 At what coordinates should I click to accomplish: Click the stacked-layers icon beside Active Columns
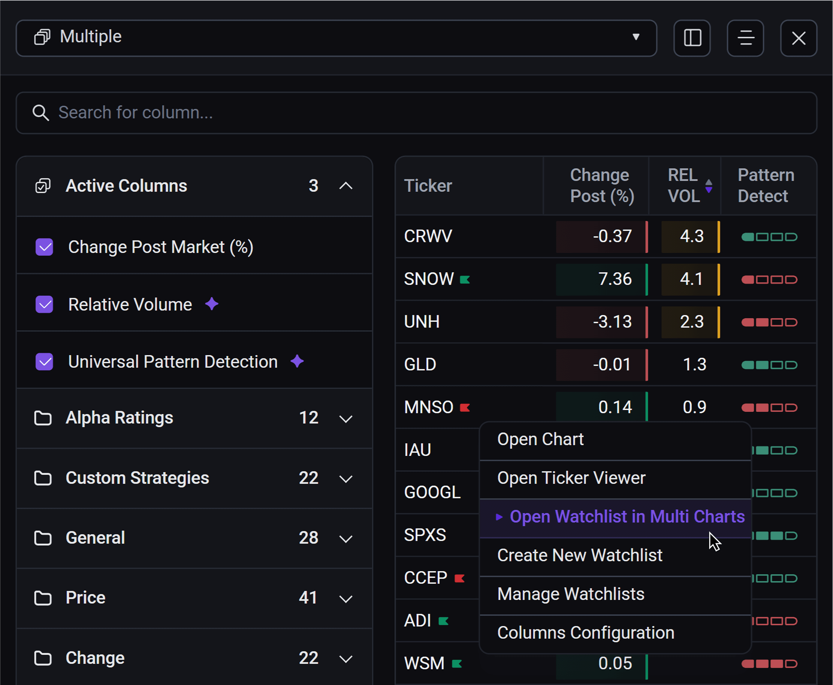(x=44, y=186)
